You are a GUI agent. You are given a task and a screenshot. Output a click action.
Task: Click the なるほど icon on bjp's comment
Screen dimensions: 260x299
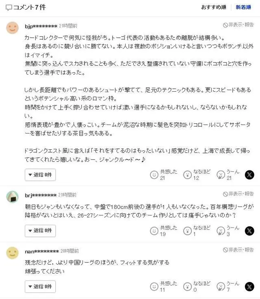click(187, 175)
